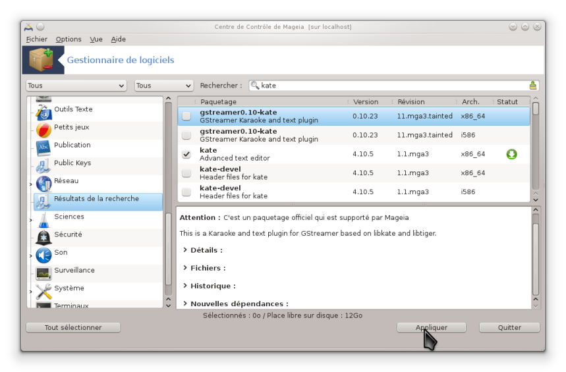Image resolution: width=566 pixels, height=372 pixels.
Task: Click the 4.10.5 version of kate x86_64
Action: point(363,154)
